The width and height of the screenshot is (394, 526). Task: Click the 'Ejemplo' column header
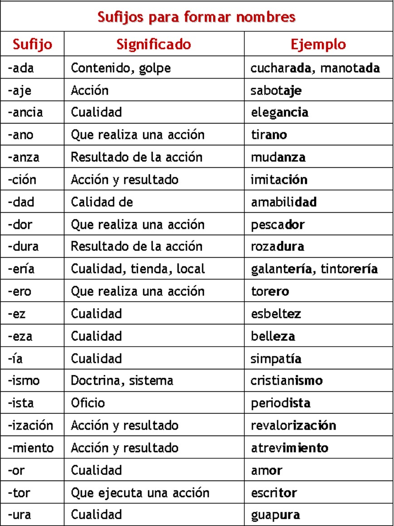(318, 45)
